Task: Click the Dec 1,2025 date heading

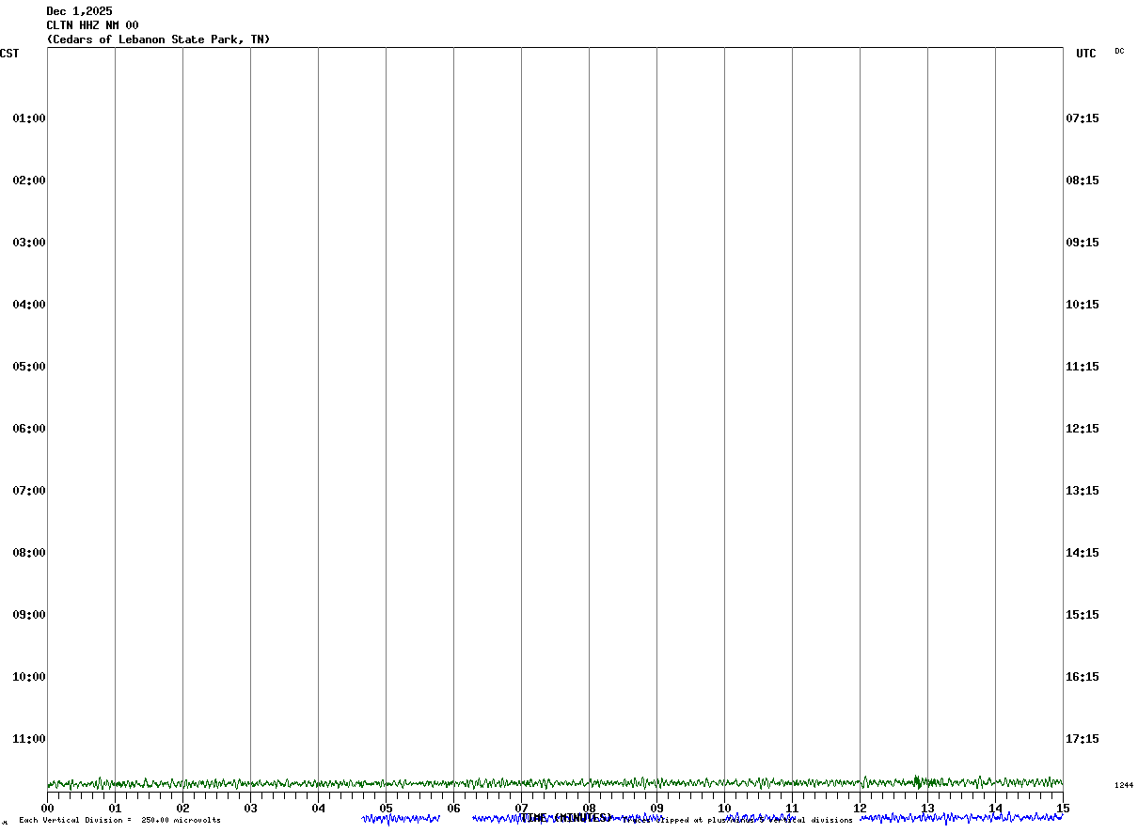Action: (80, 11)
